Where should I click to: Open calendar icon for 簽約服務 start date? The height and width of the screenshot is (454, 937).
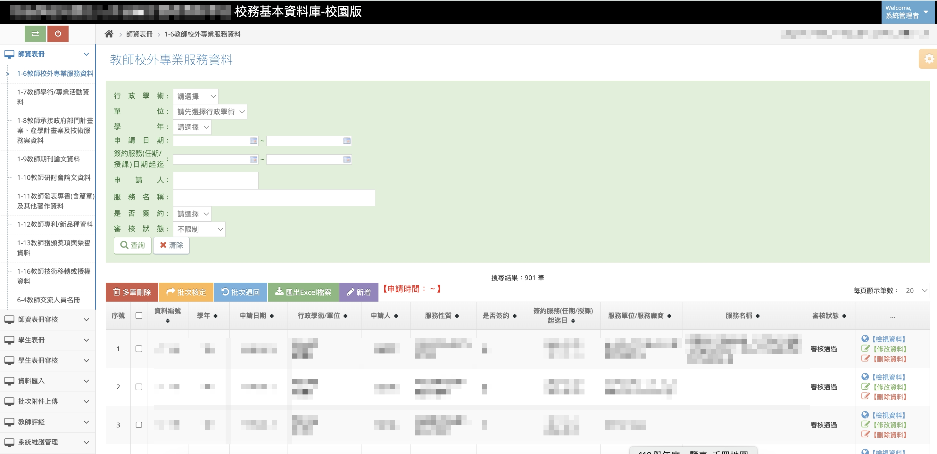253,159
